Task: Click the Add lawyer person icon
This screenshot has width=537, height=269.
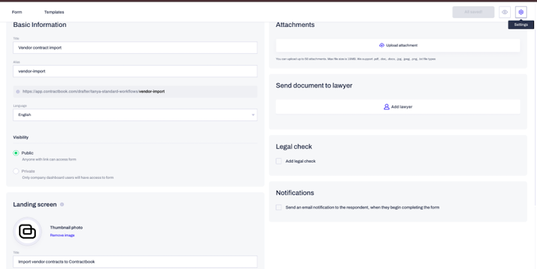Action: tap(387, 107)
